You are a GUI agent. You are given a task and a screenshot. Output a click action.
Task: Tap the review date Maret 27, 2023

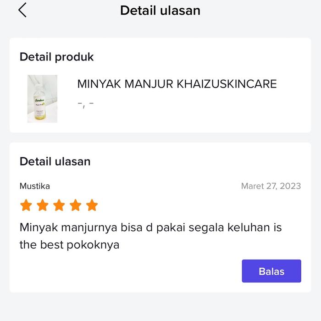tap(271, 186)
